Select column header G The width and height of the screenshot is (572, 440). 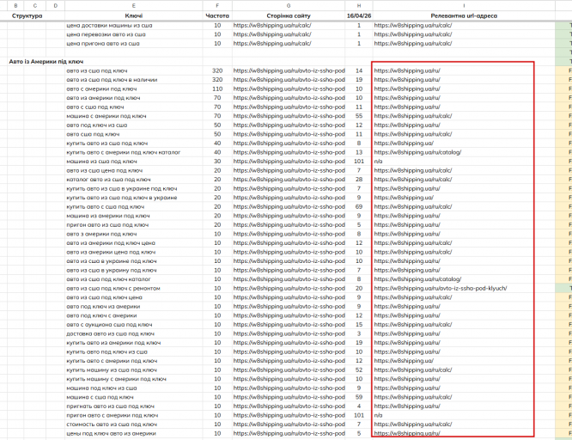pyautogui.click(x=289, y=5)
